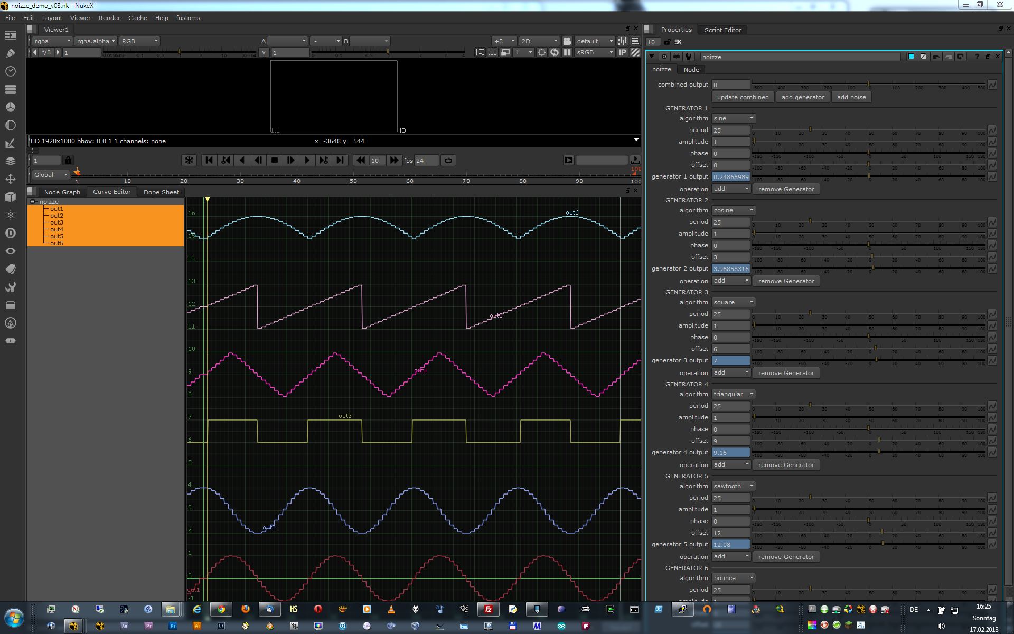The height and width of the screenshot is (634, 1014).
Task: Open the rgba channel layer dropdown
Action: click(x=52, y=41)
